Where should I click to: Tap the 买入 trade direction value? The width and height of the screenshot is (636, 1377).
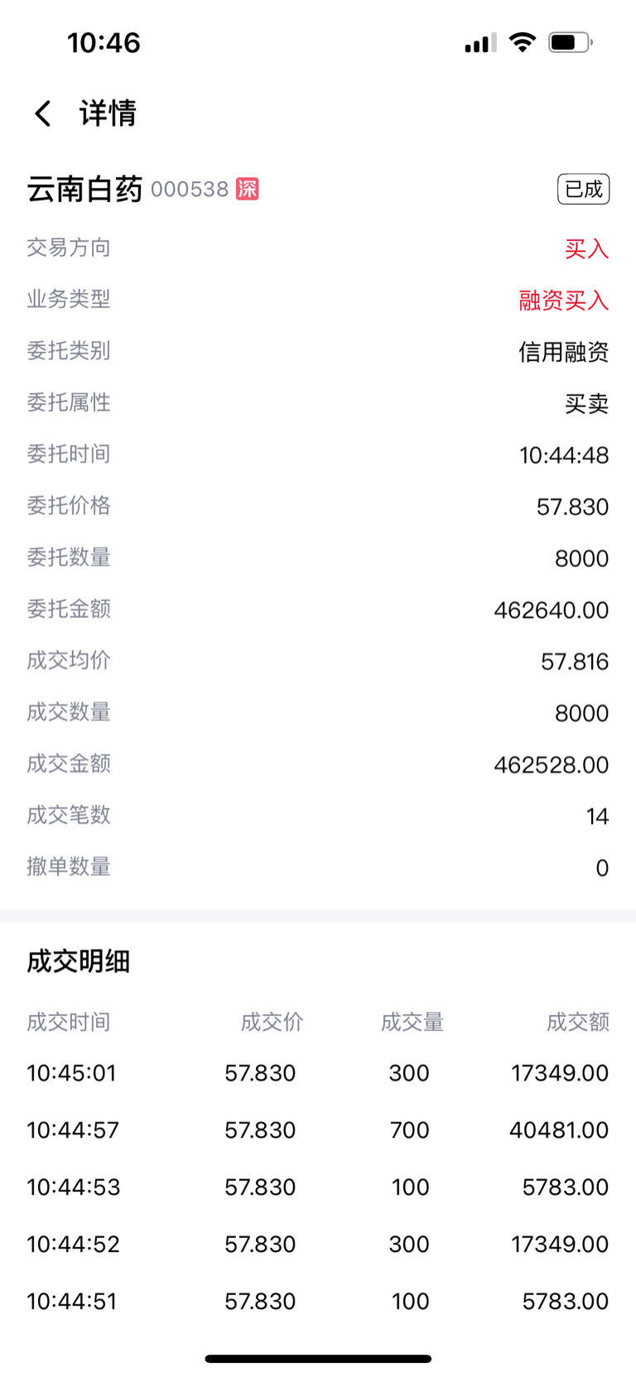click(587, 248)
